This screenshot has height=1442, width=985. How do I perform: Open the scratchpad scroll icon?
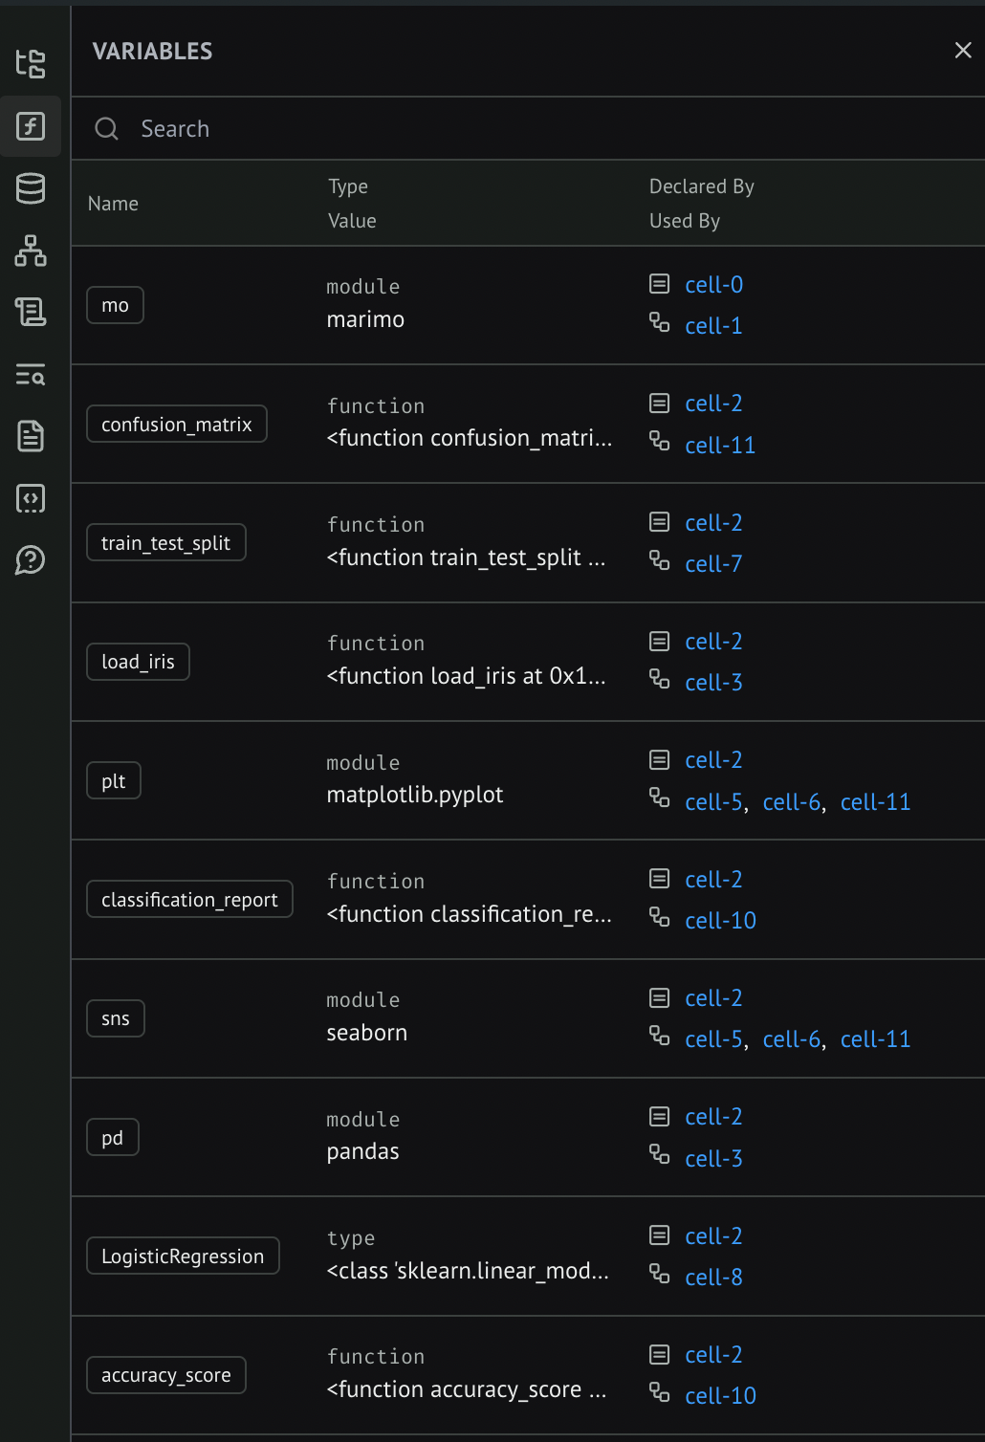pyautogui.click(x=31, y=312)
